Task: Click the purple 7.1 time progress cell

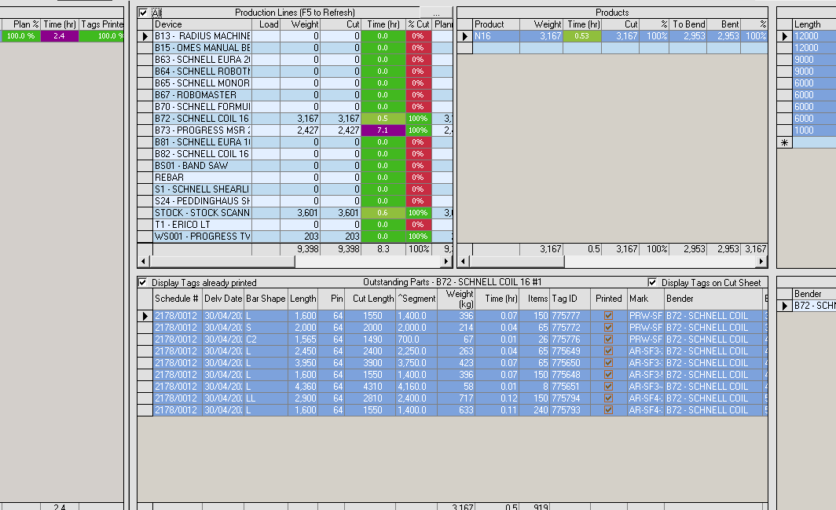Action: click(x=383, y=130)
